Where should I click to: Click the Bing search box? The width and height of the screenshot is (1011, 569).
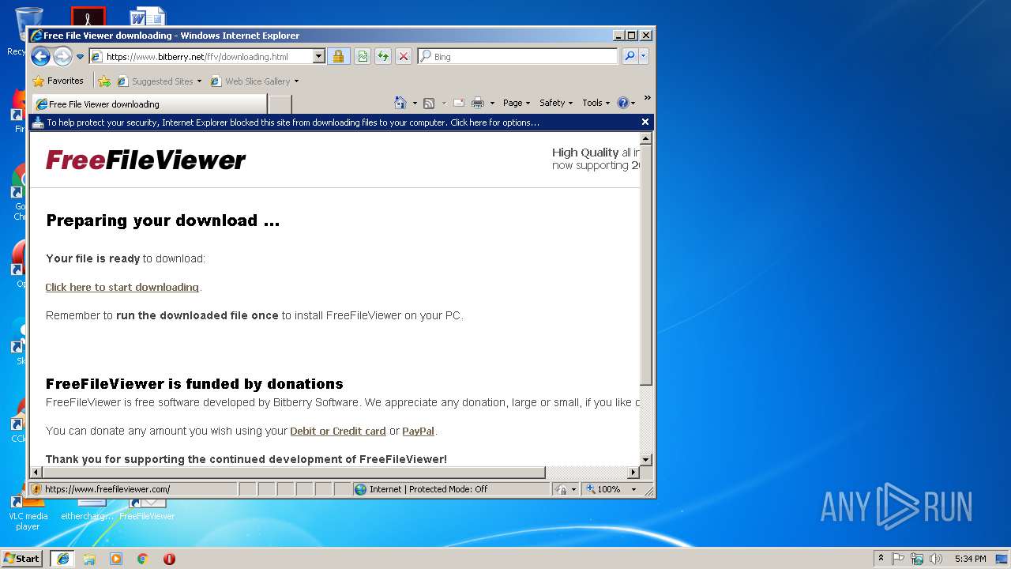click(x=518, y=57)
